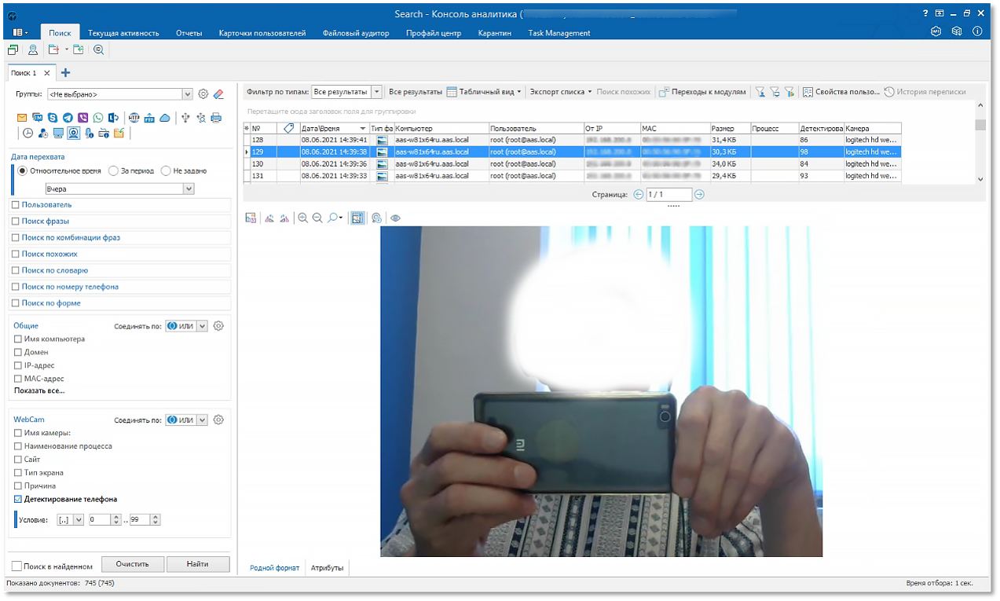Clear group filter with eraser icon
The image size is (1000, 601).
[x=218, y=94]
